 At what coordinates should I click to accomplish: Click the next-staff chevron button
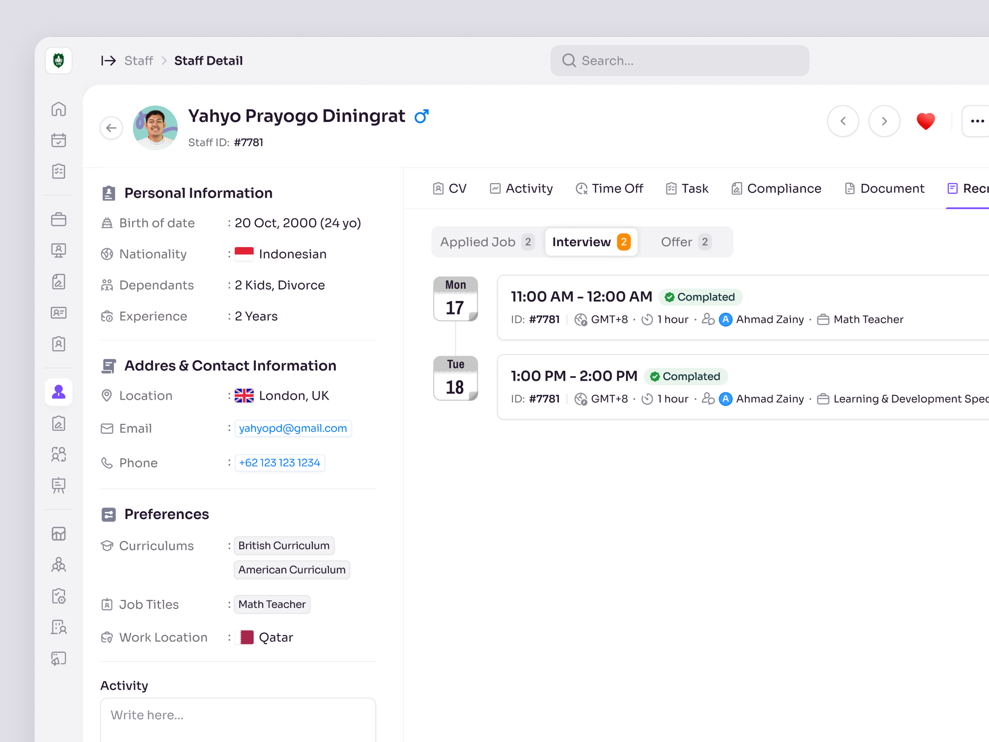point(884,121)
